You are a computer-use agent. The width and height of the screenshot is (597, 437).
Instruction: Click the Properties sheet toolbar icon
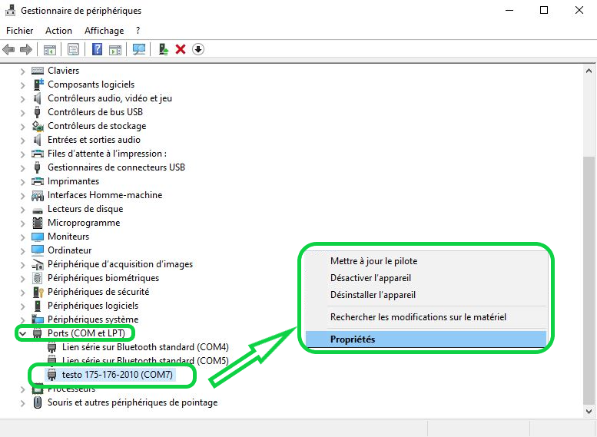(73, 49)
